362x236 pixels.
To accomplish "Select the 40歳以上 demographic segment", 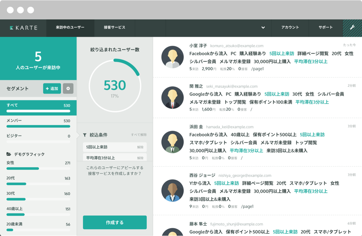I will click(x=38, y=211).
